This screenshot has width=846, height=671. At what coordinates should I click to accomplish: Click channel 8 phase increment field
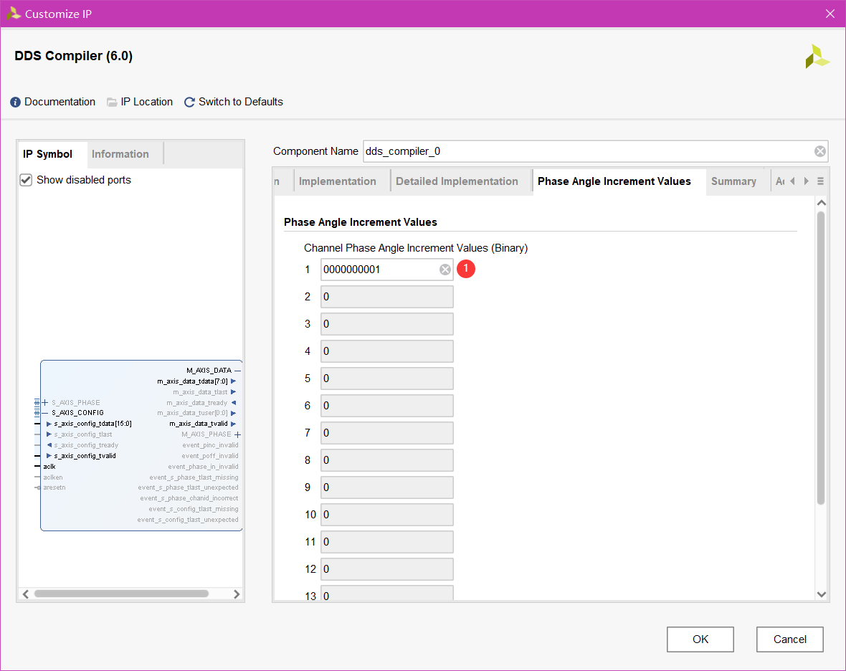pos(387,460)
